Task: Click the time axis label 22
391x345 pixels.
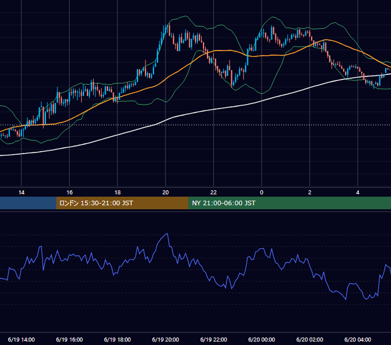Action: point(213,193)
